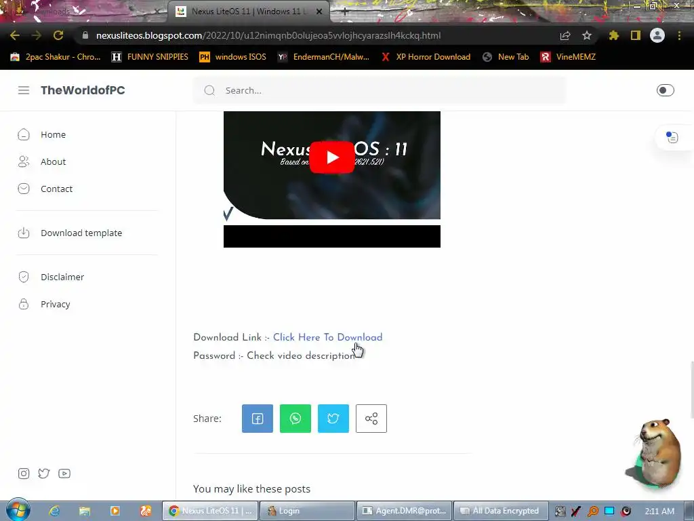The height and width of the screenshot is (521, 694).
Task: Open Disclaimer in the sidebar
Action: click(51, 277)
